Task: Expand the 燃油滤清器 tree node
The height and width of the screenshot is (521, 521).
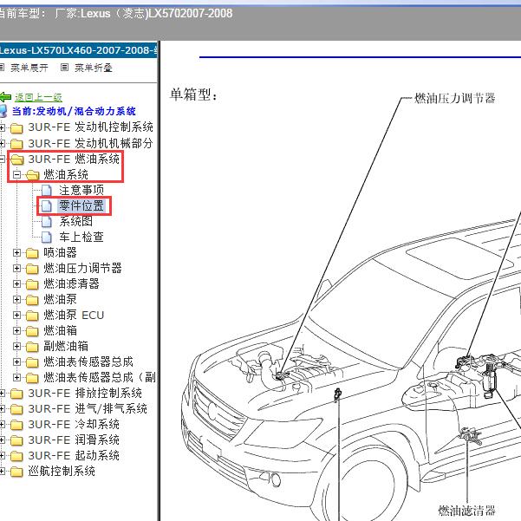Action: click(x=17, y=283)
